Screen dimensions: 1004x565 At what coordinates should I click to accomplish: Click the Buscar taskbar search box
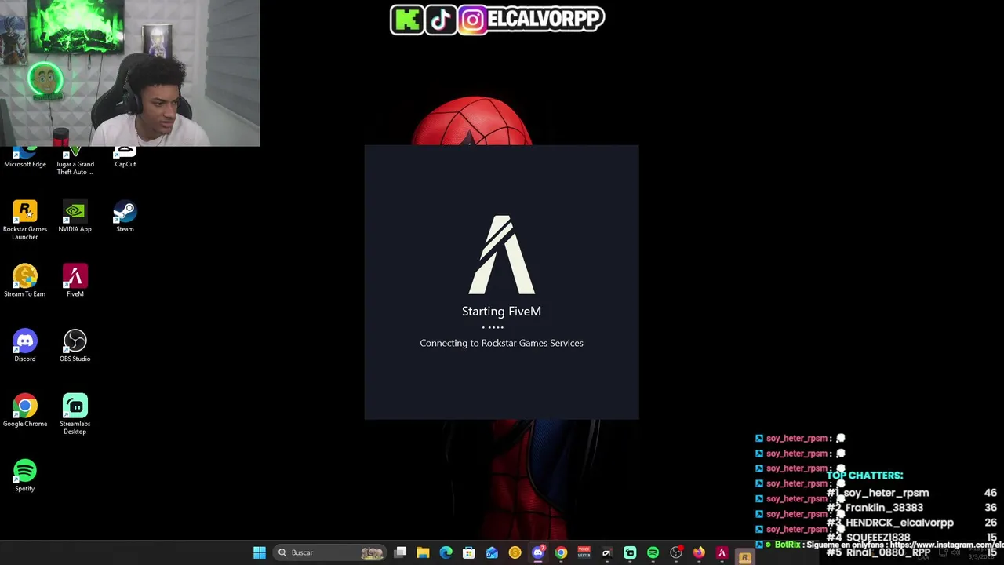(331, 552)
